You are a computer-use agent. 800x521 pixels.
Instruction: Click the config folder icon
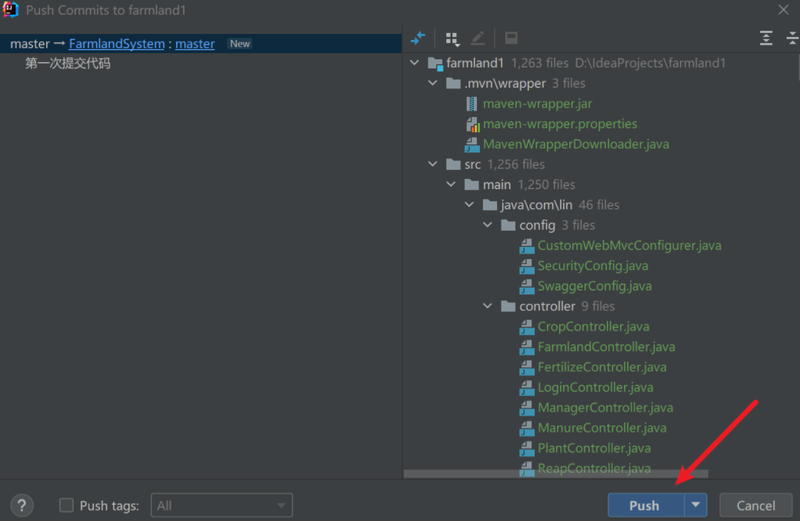(x=508, y=225)
